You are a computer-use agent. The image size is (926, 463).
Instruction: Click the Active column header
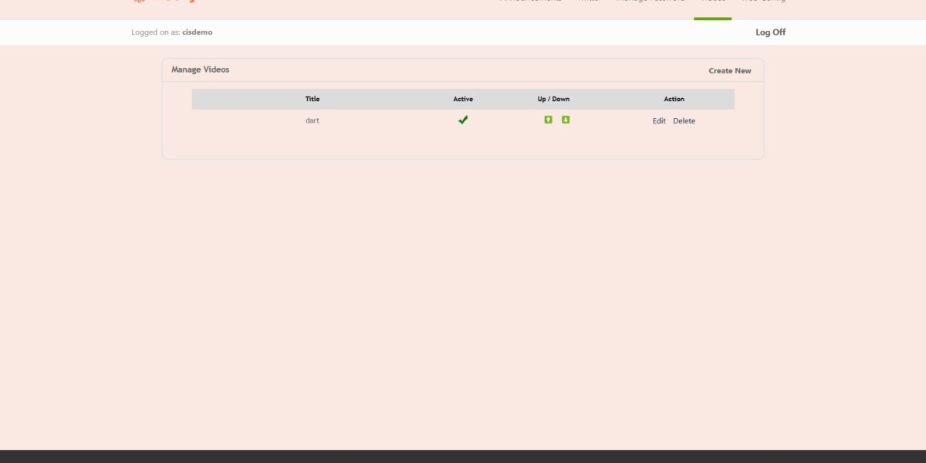[x=463, y=99]
